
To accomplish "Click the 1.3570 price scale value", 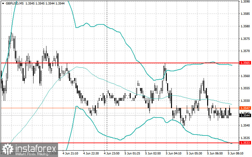I will pos(245,51).
